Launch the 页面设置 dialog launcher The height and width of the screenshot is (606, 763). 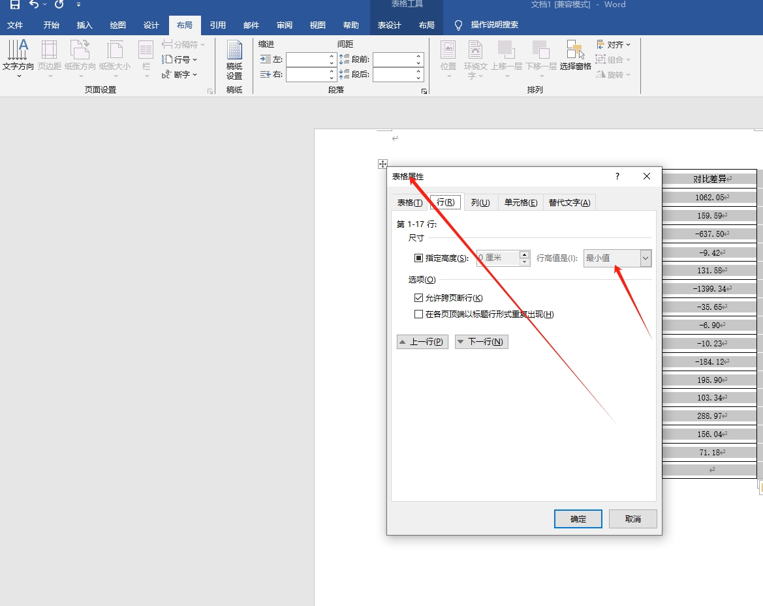[x=210, y=91]
